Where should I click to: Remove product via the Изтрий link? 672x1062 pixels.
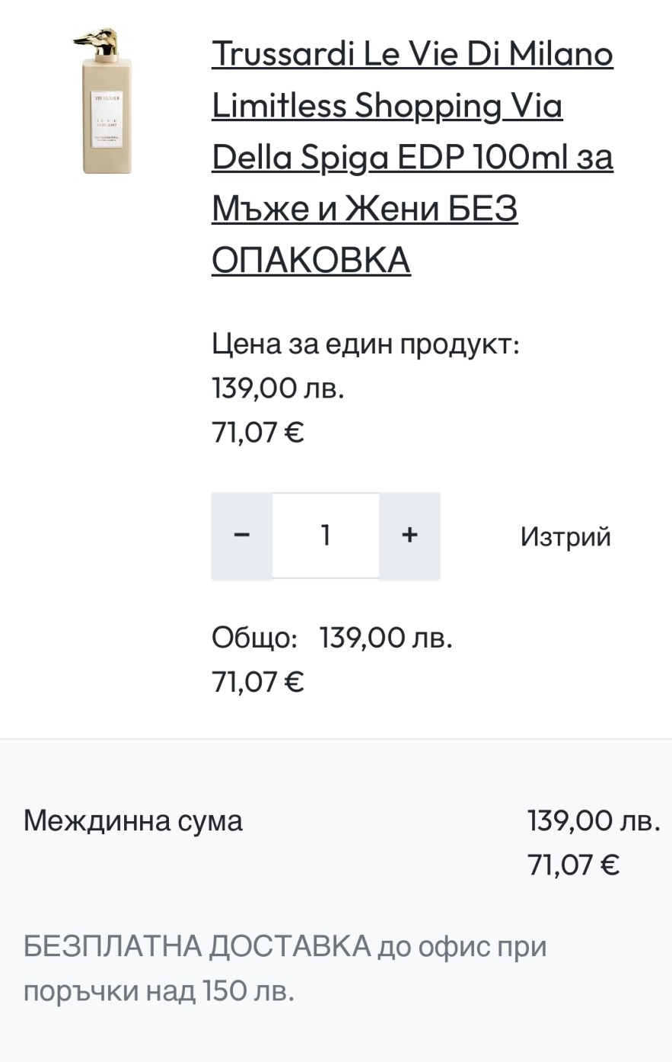coord(565,536)
